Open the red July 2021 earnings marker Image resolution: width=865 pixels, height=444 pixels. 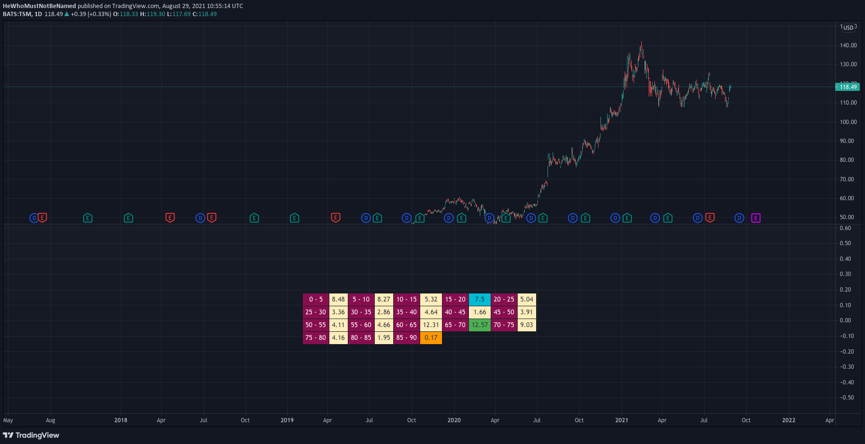[710, 218]
